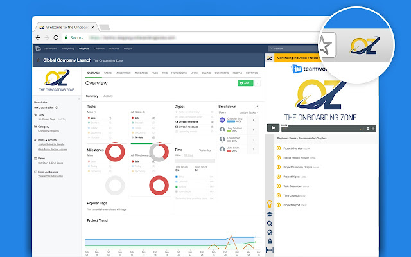Viewport: 411px width, 257px height.
Task: Expand the Breakdown panel with the arrow icon
Action: [256, 107]
